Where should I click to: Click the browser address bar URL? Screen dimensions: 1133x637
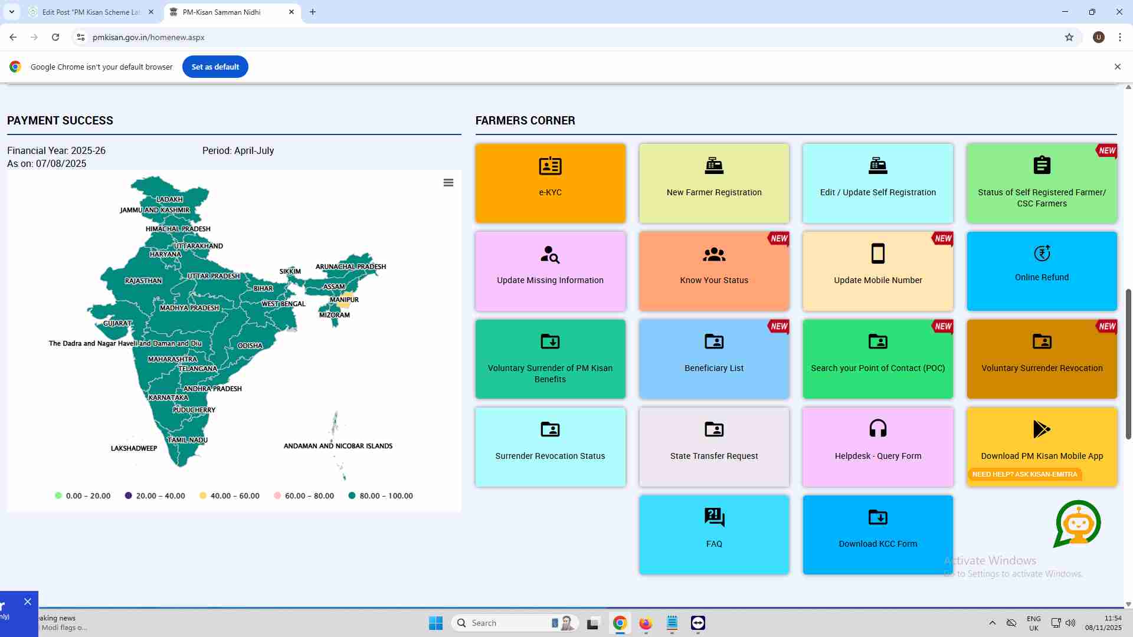pyautogui.click(x=149, y=37)
